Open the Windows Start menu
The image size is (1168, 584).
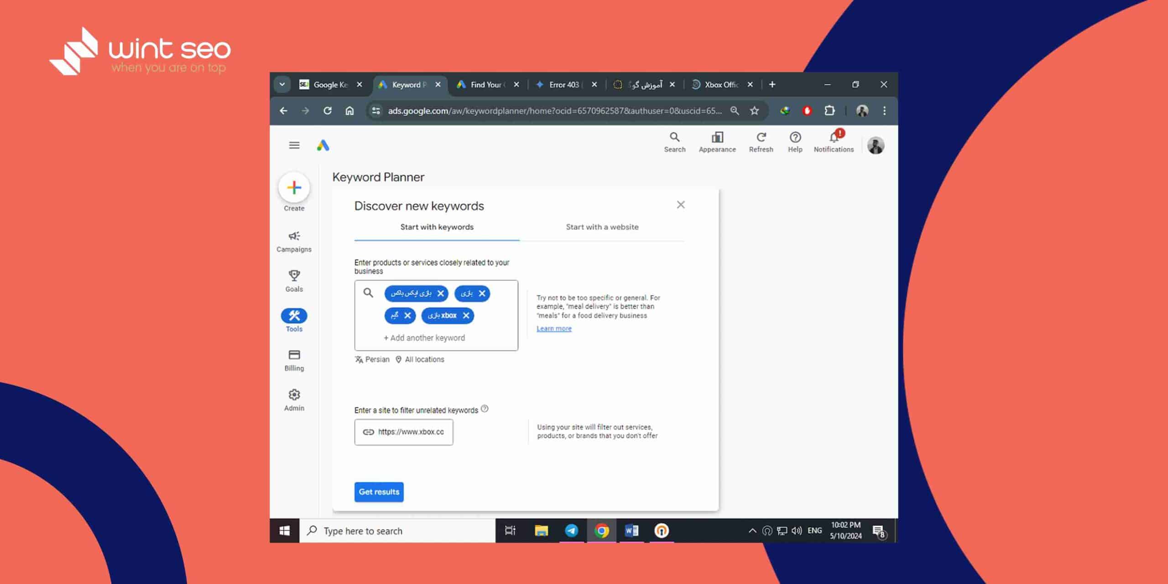284,531
